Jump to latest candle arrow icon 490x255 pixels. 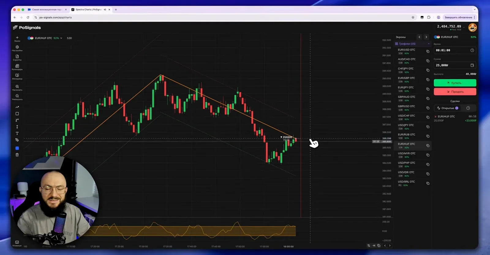pos(374,245)
